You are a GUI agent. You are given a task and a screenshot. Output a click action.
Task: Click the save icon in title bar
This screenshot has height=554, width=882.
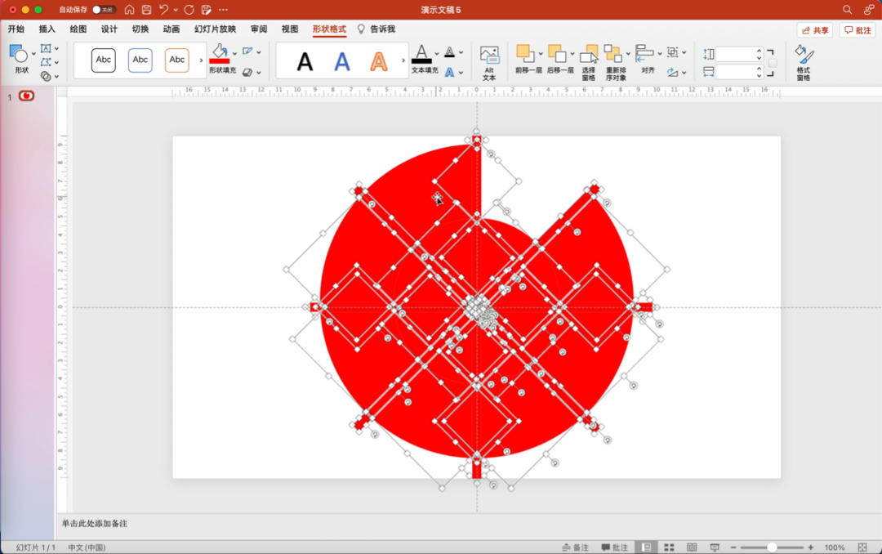tap(146, 10)
